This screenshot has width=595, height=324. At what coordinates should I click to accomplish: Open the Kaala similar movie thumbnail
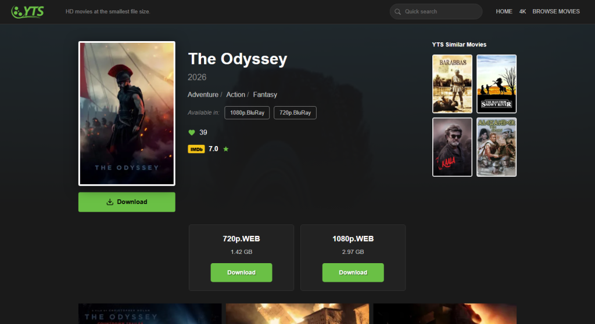pyautogui.click(x=452, y=147)
